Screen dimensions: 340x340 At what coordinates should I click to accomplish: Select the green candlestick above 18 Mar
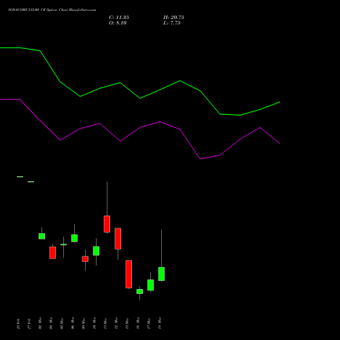[161, 274]
